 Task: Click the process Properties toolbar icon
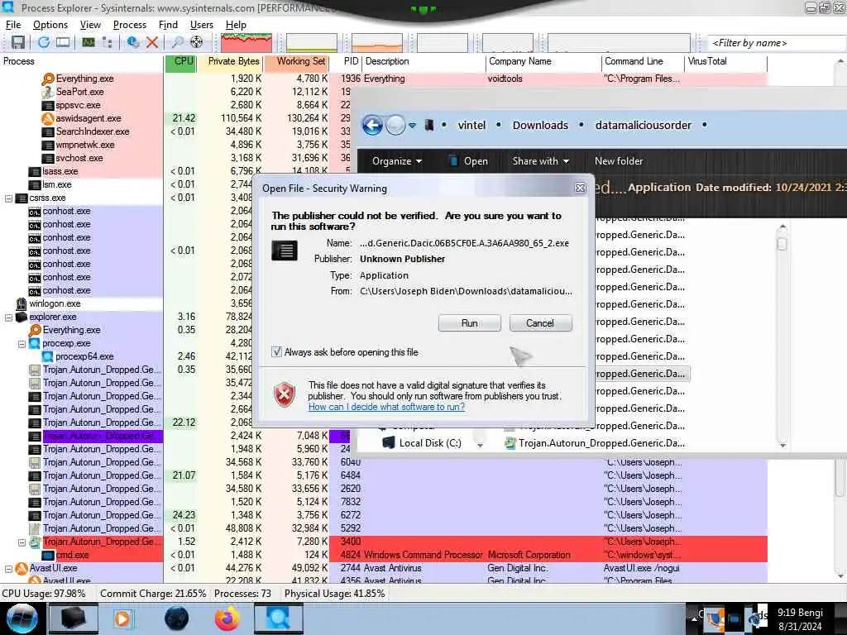click(133, 42)
